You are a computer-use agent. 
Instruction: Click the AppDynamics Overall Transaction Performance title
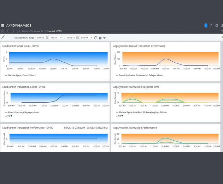pyautogui.click(x=139, y=46)
